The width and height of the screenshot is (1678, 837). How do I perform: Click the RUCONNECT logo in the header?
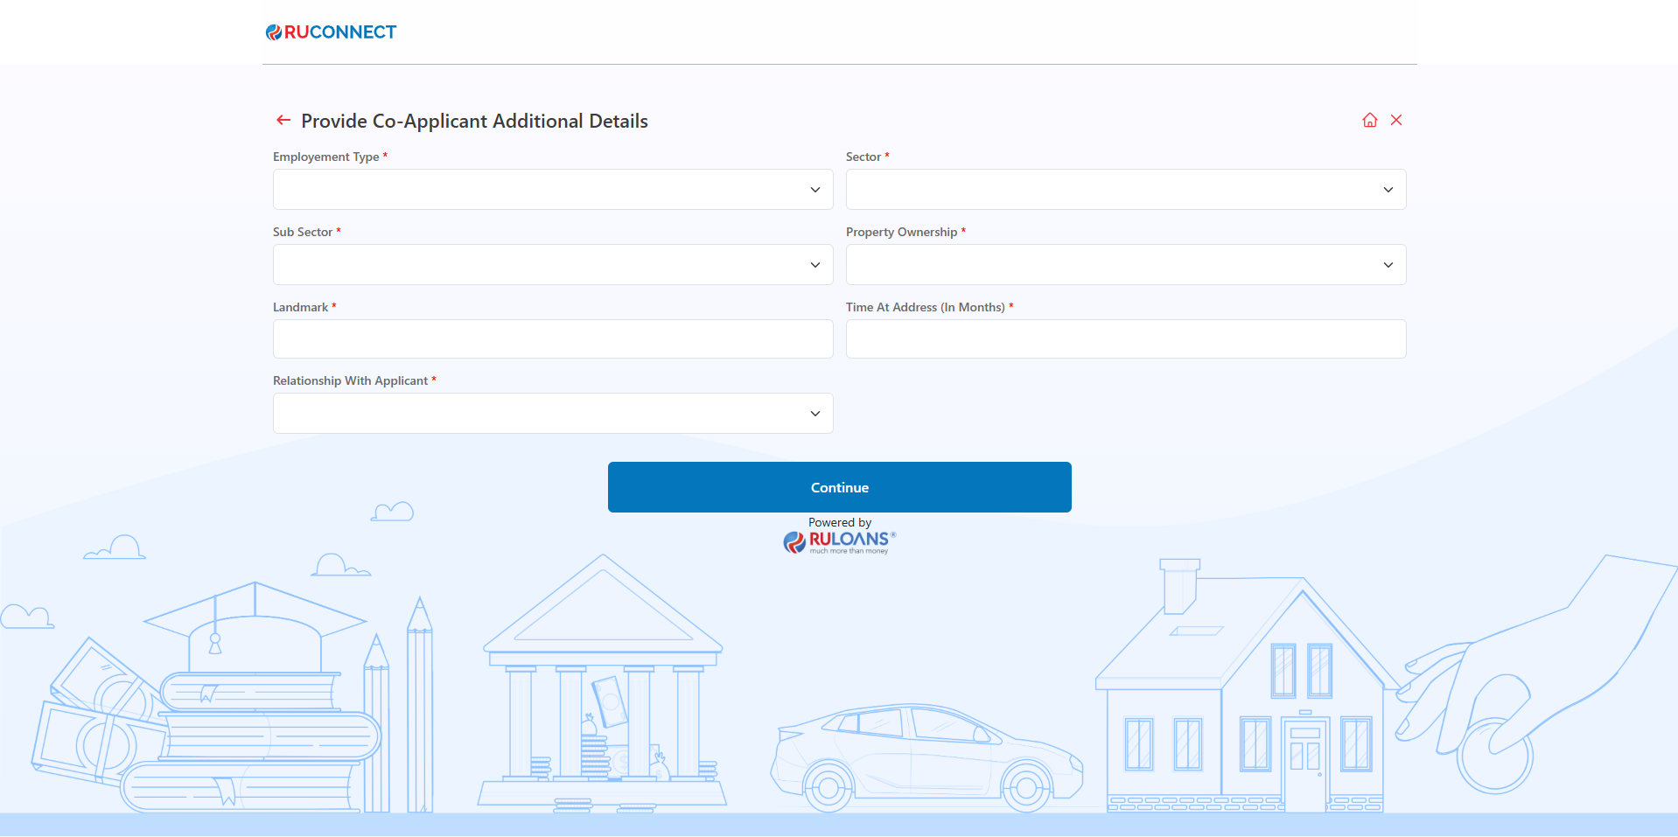point(331,32)
